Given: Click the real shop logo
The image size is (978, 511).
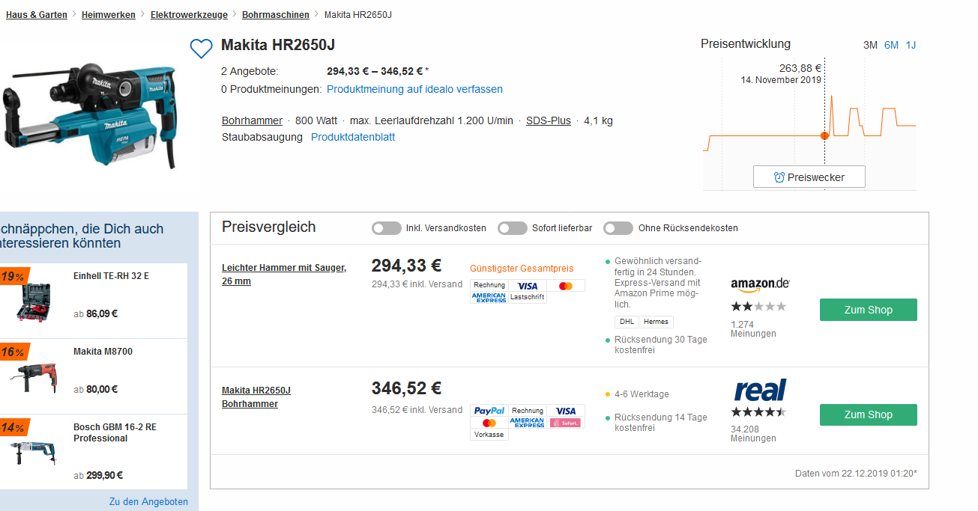Looking at the screenshot, I should [x=759, y=390].
